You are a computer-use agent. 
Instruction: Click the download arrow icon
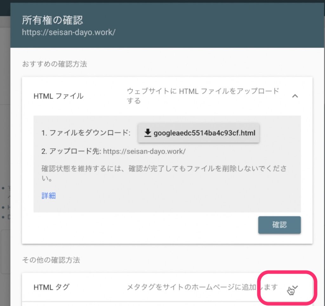point(148,133)
